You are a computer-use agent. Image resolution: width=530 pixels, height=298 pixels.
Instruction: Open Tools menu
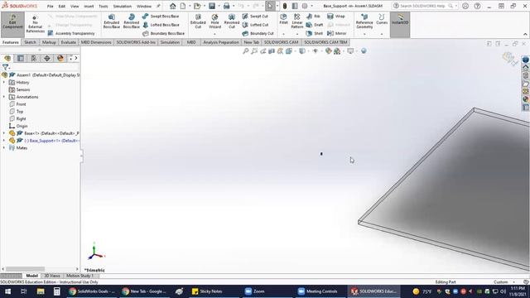point(103,7)
